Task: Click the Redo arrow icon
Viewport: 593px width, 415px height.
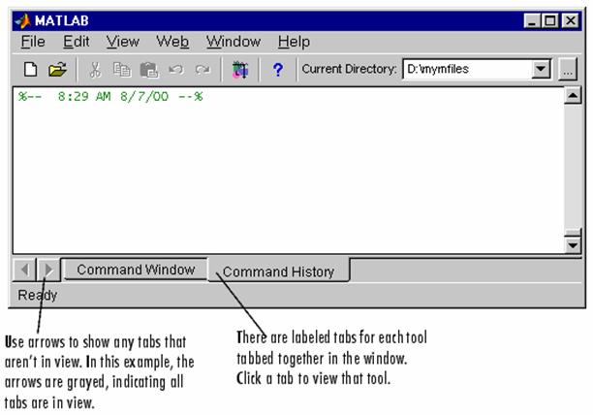Action: click(202, 70)
